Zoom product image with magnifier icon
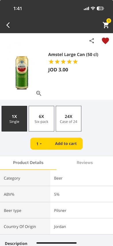 (39, 93)
